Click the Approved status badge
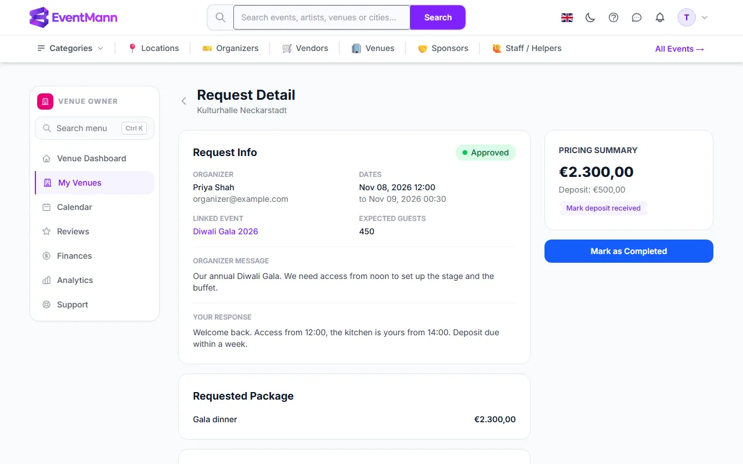 (x=486, y=153)
